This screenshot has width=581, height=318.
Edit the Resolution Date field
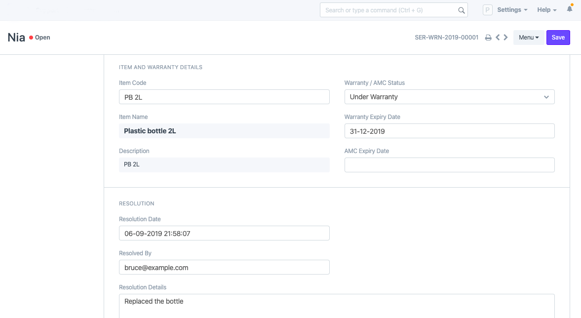point(224,233)
